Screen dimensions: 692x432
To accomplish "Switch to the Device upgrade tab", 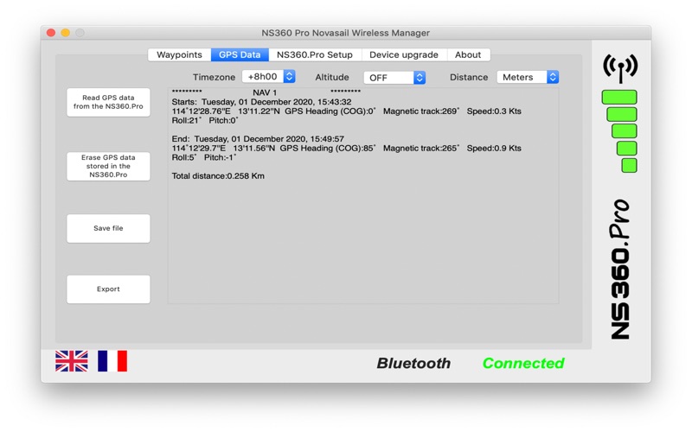I will [404, 54].
